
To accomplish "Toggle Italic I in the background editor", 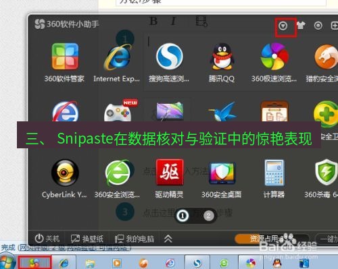I will coord(173,22).
